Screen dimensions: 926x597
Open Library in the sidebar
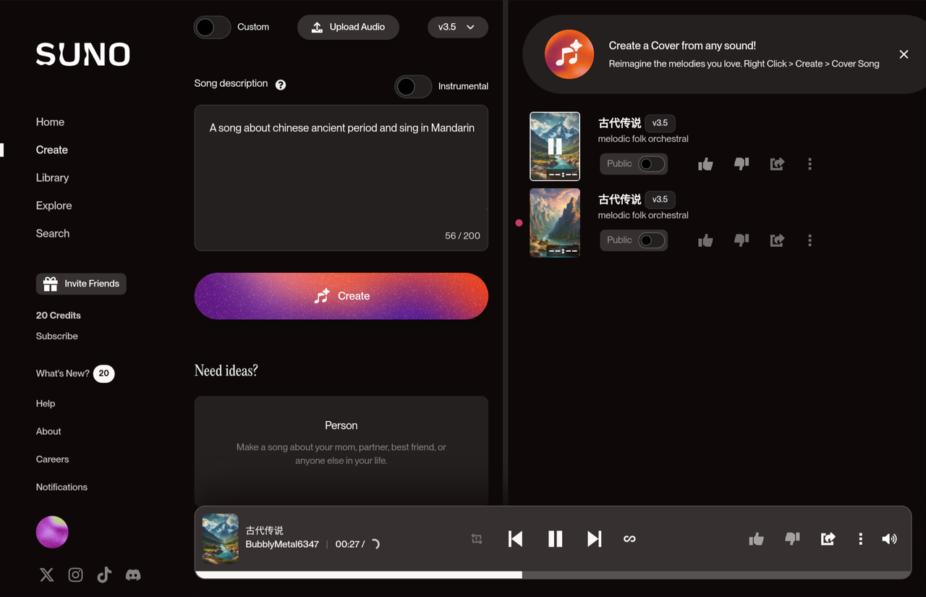(x=52, y=178)
